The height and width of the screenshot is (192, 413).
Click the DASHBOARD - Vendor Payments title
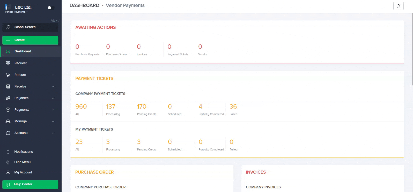[107, 5]
